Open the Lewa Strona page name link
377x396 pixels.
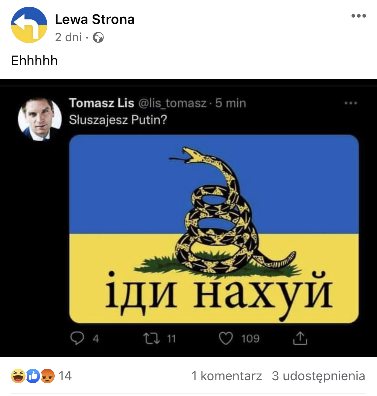95,19
